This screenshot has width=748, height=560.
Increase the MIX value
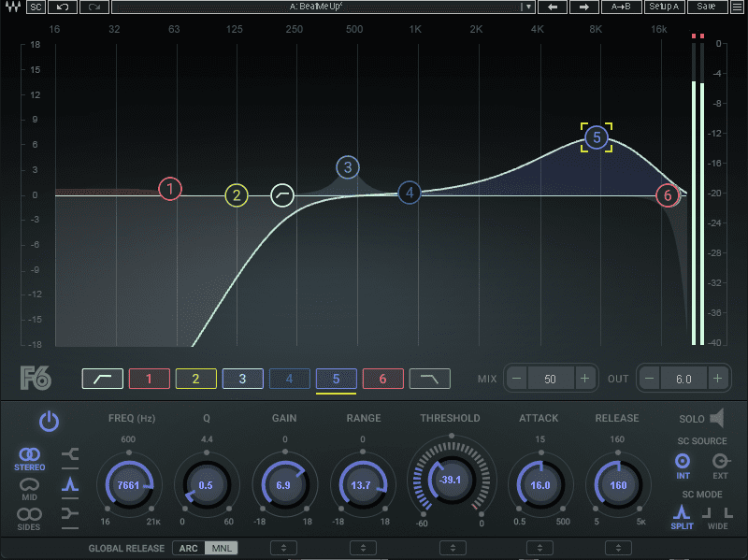tap(585, 379)
